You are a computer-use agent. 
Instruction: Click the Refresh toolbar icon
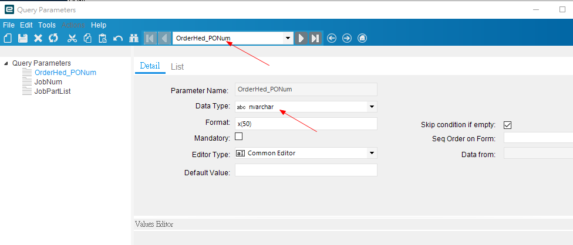coord(53,38)
